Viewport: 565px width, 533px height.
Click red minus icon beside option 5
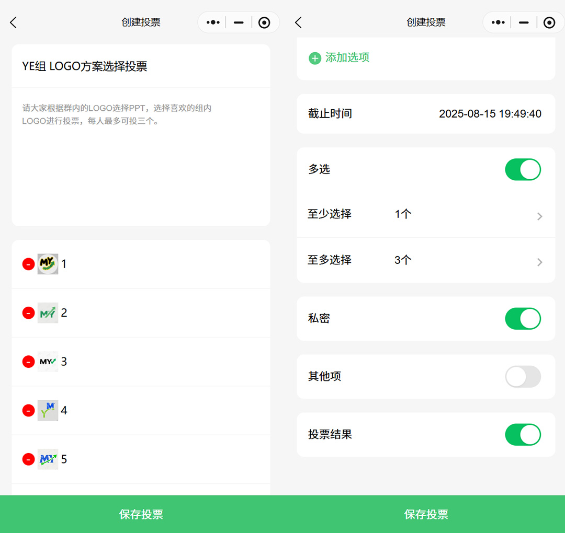28,459
